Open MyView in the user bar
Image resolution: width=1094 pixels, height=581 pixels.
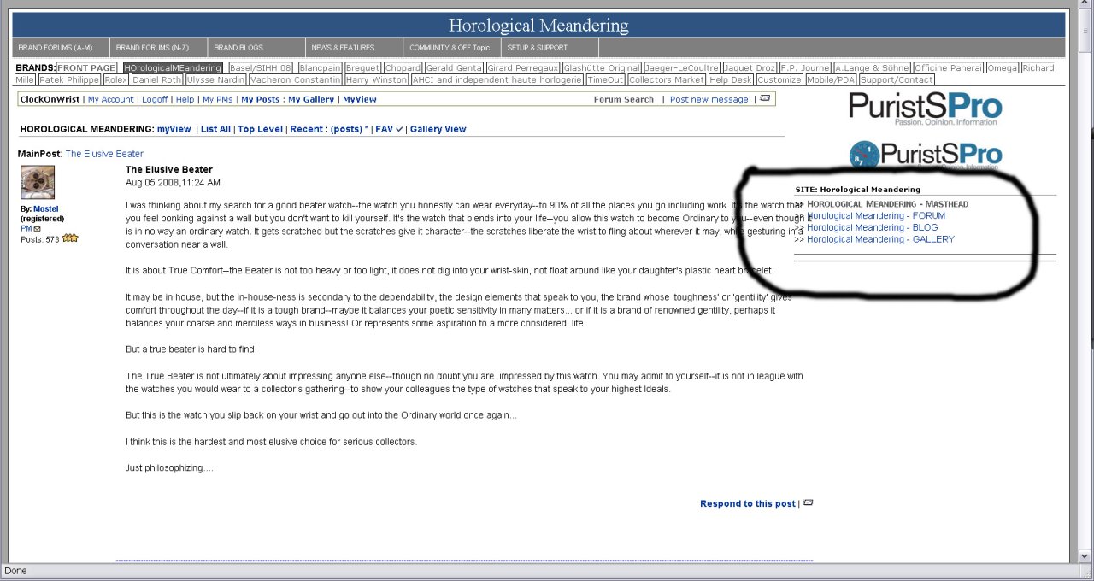tap(360, 99)
